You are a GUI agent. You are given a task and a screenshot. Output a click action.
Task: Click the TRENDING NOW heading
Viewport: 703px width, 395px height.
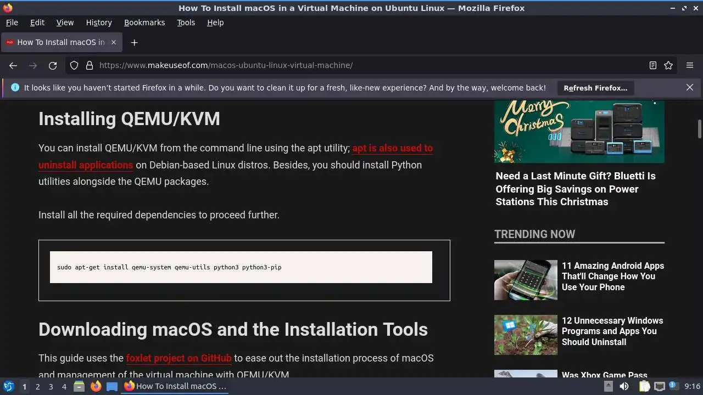coord(534,234)
